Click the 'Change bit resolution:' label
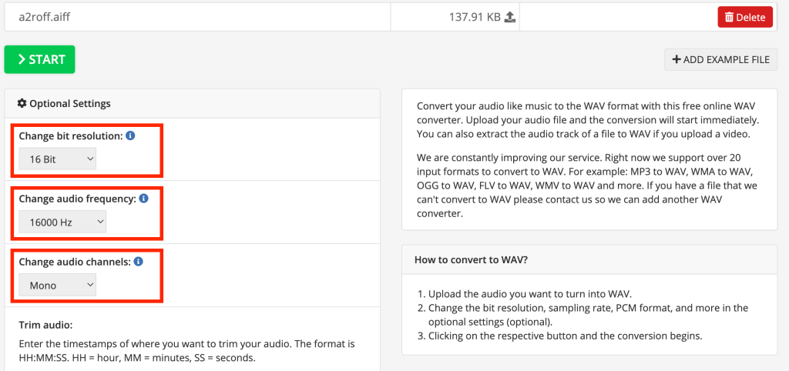Image resolution: width=789 pixels, height=371 pixels. point(70,136)
